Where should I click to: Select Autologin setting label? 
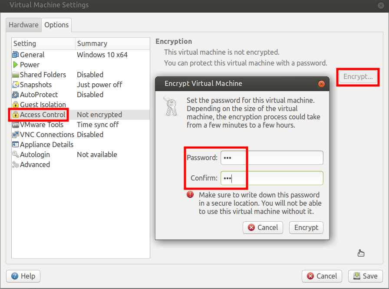pyautogui.click(x=35, y=154)
